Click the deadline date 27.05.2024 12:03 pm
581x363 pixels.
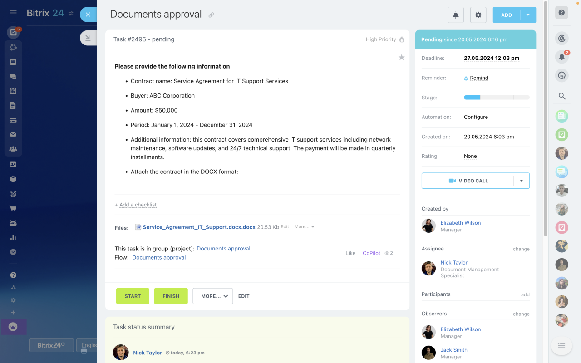(492, 58)
